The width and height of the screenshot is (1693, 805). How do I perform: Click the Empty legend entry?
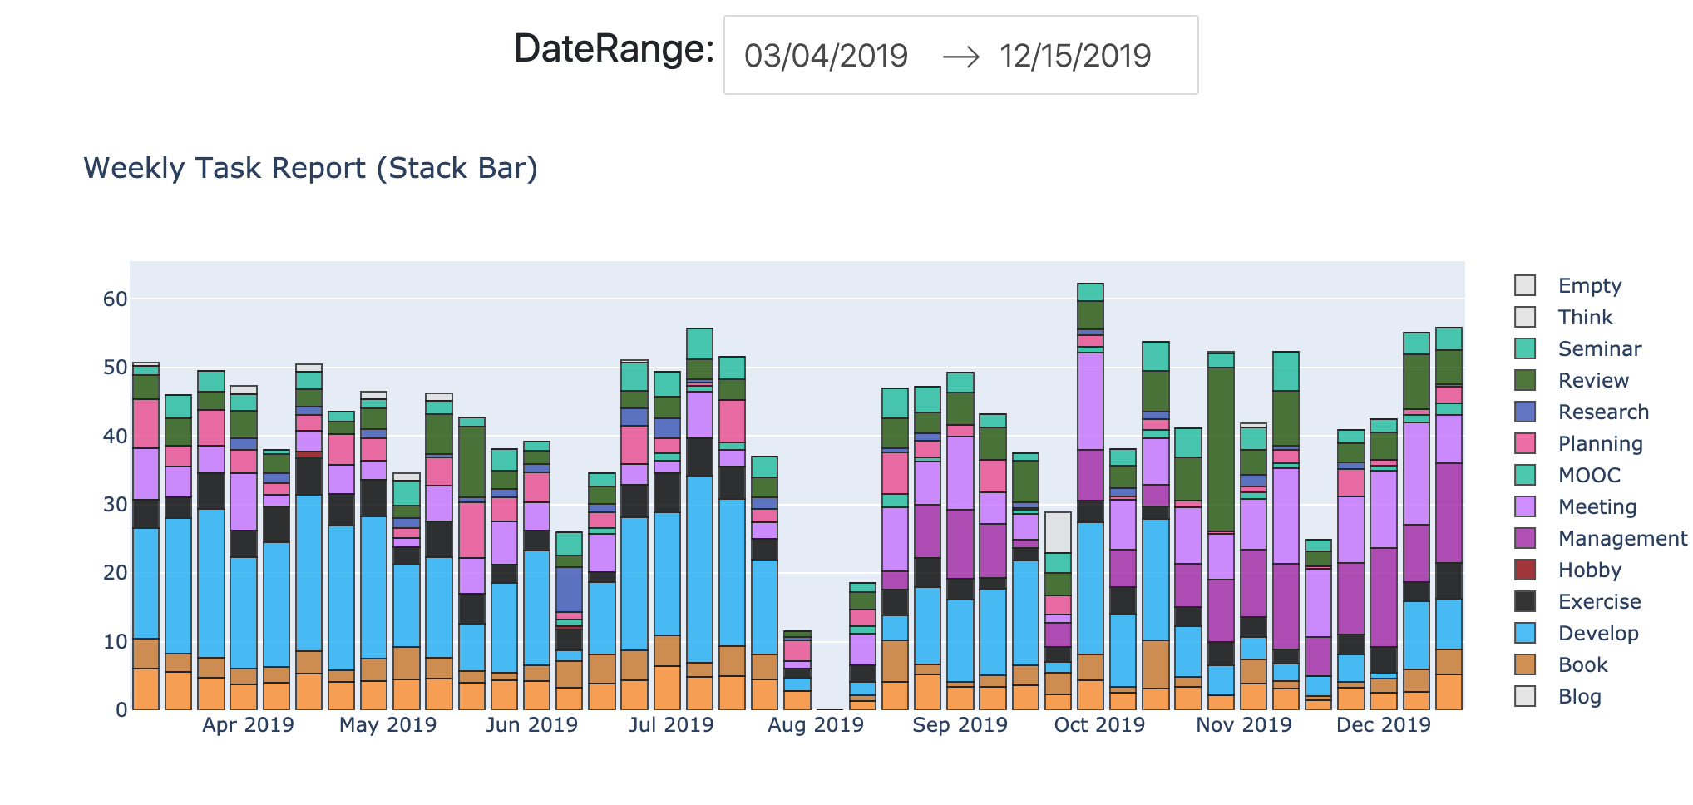[x=1589, y=285]
